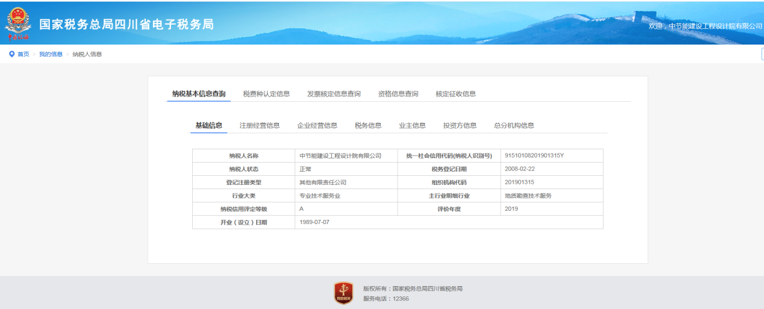Click the 国家税务总局四川省电子税务局 site title
The height and width of the screenshot is (309, 764).
point(127,25)
